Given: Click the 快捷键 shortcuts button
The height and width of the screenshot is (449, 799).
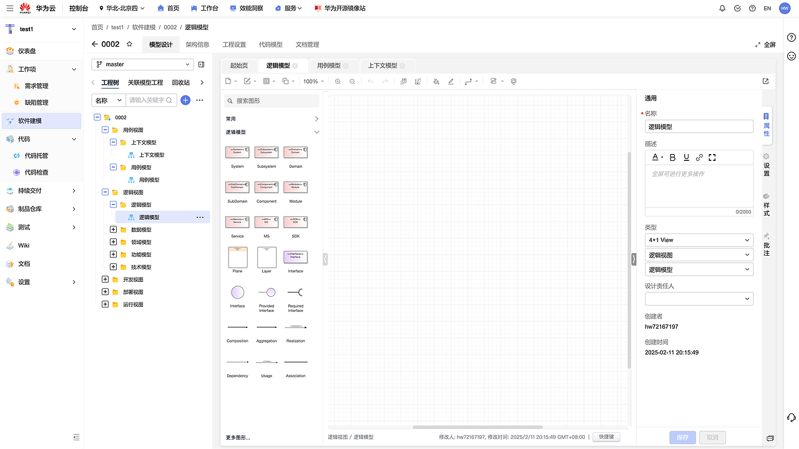Looking at the screenshot, I should tap(606, 437).
